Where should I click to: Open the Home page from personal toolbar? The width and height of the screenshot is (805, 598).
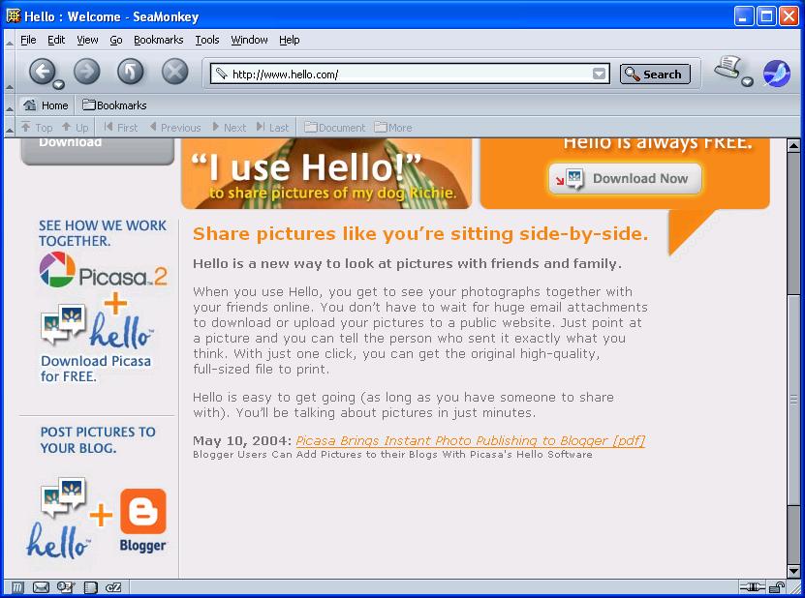46,105
